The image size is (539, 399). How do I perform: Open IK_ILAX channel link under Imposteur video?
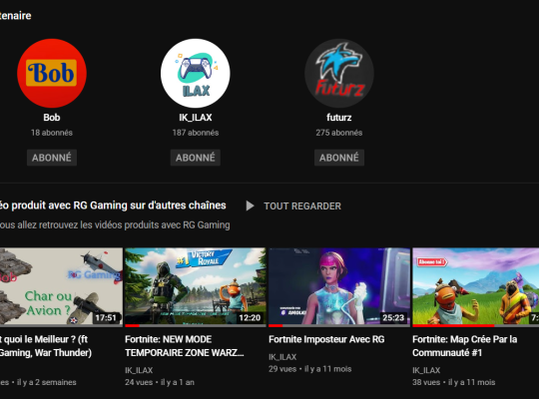[282, 357]
